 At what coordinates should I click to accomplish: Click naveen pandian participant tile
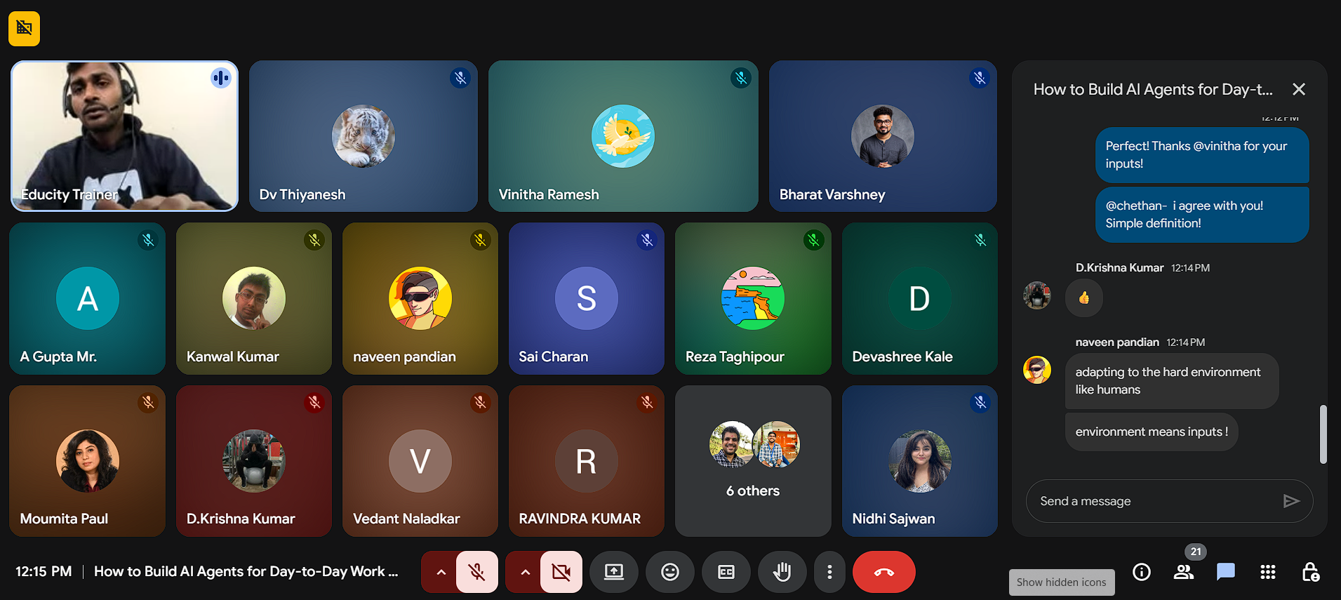[x=420, y=298]
